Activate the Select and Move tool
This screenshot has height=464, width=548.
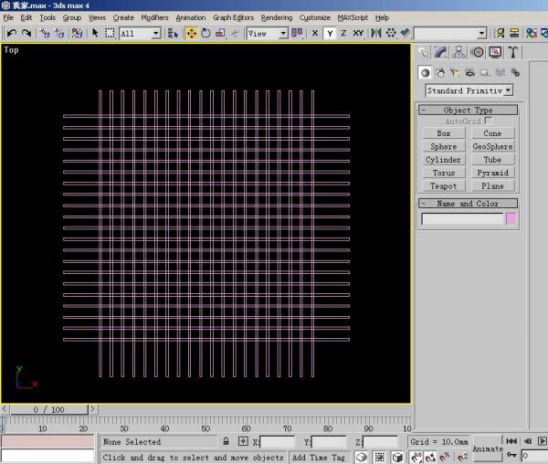(x=192, y=33)
